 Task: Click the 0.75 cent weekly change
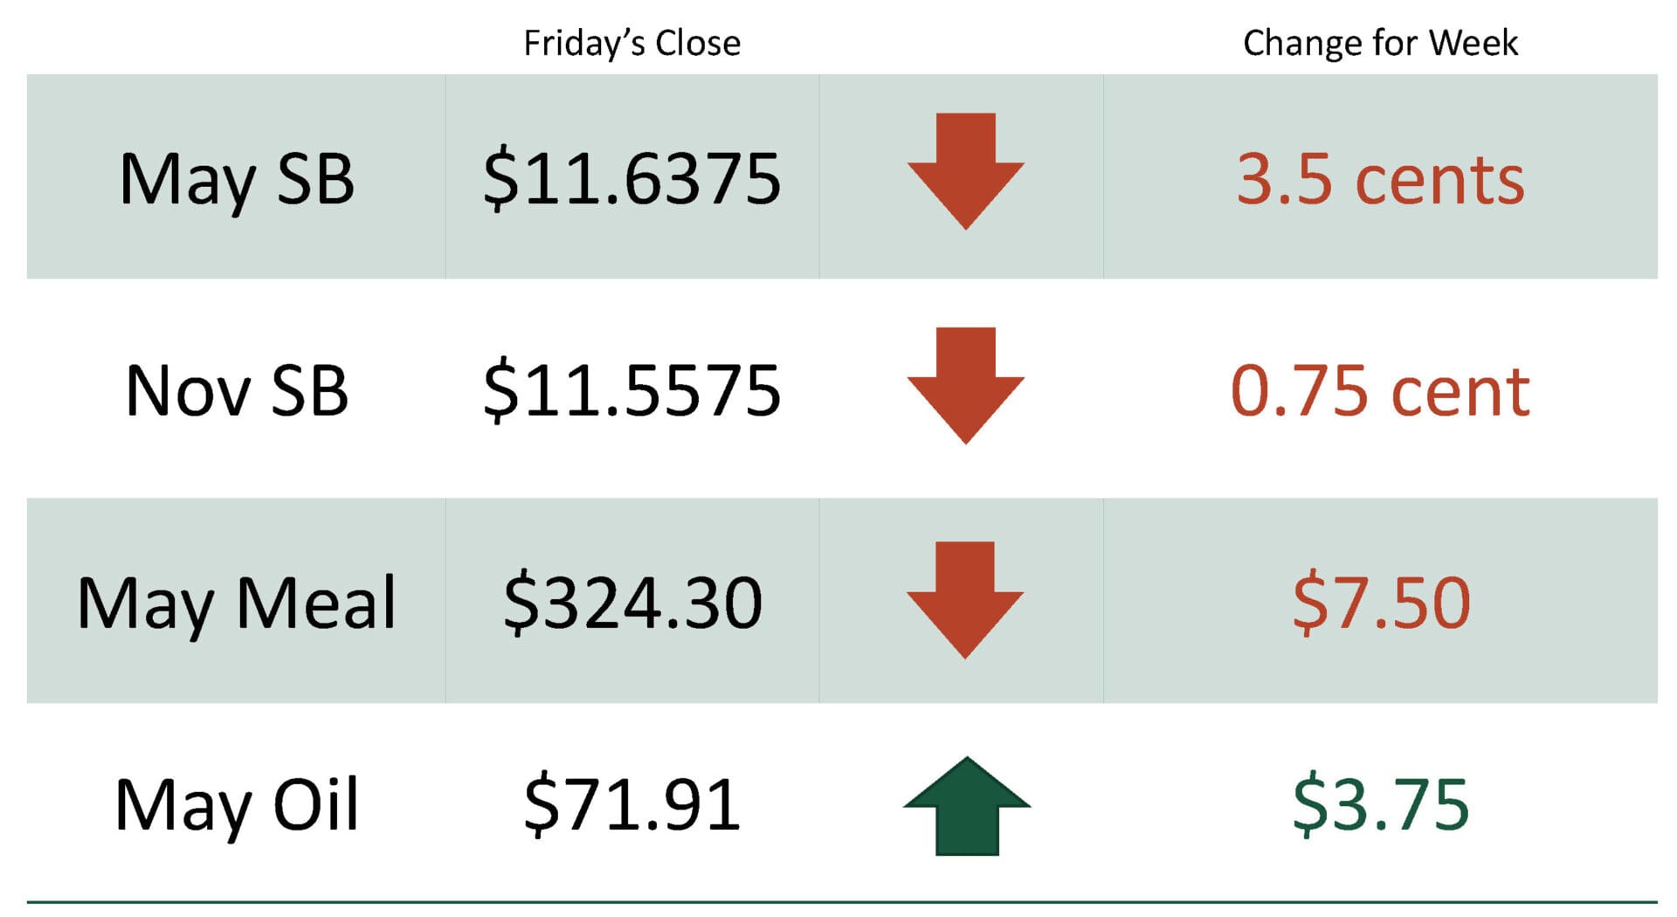(x=1380, y=390)
